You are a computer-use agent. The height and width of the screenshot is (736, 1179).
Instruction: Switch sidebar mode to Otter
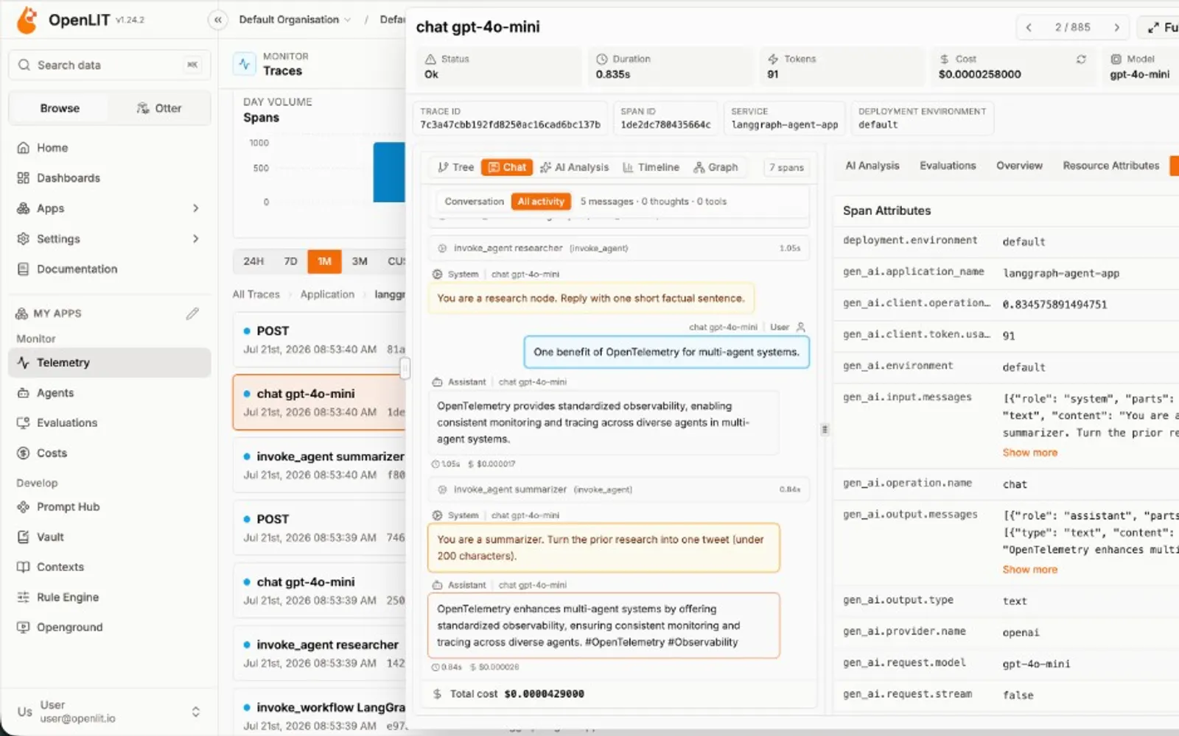pos(158,108)
